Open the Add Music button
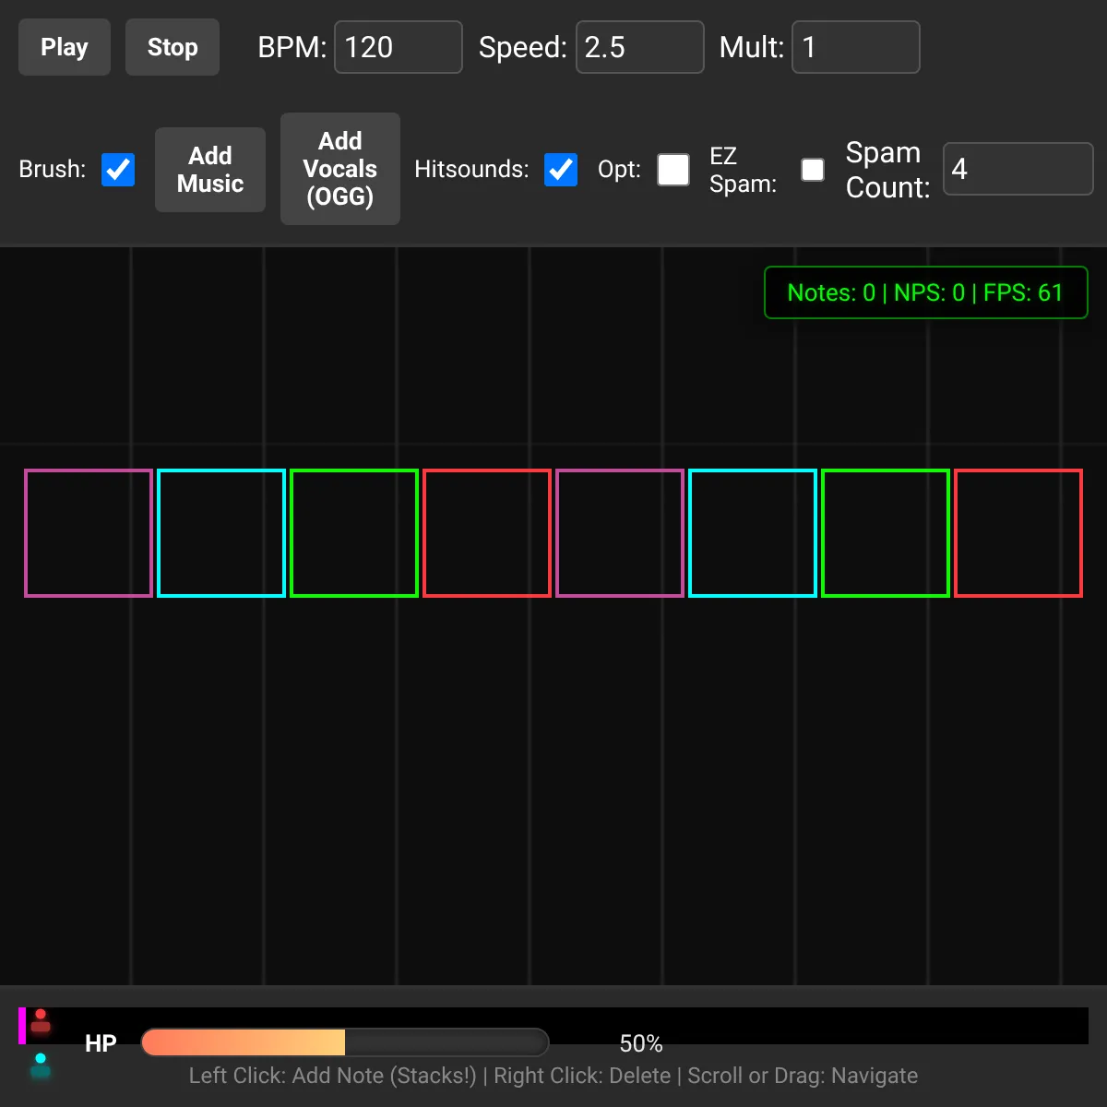The width and height of the screenshot is (1107, 1107). point(210,170)
